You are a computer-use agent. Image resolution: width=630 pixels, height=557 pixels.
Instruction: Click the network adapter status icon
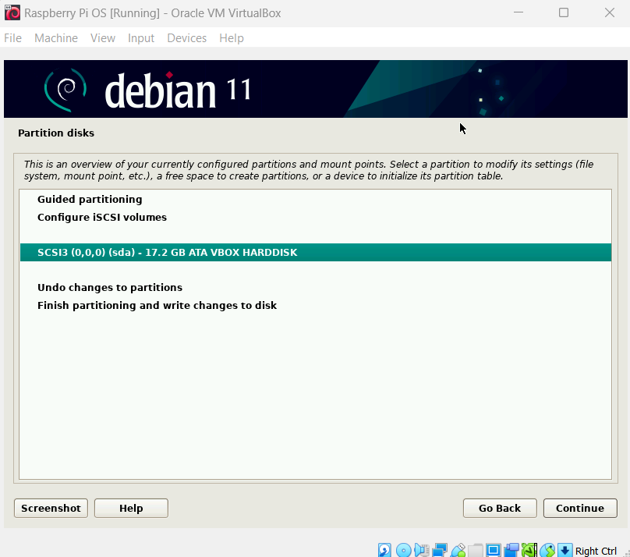[440, 550]
